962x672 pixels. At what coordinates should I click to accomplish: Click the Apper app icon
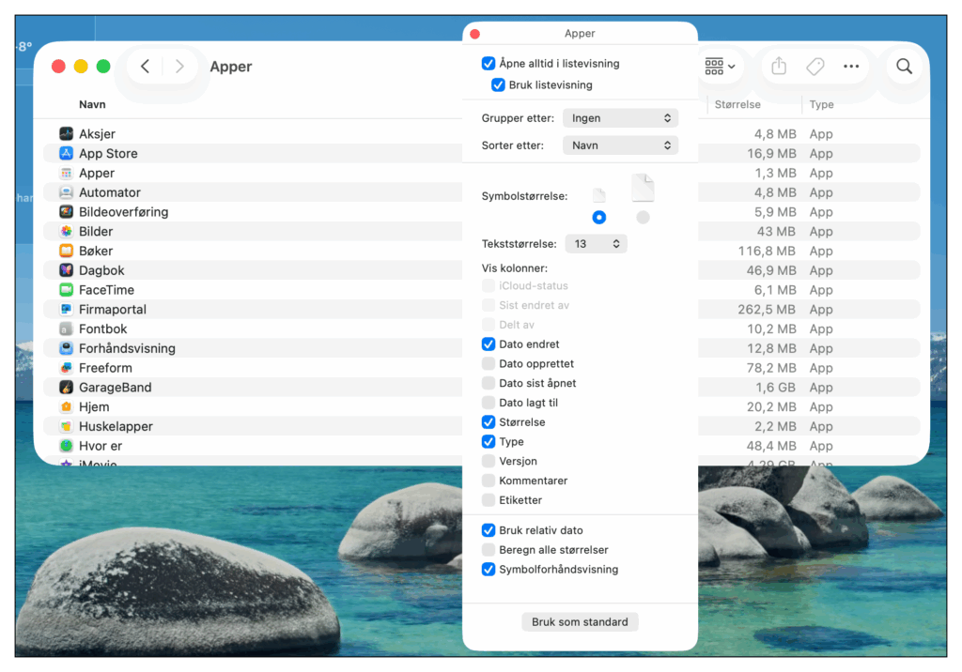[x=67, y=173]
